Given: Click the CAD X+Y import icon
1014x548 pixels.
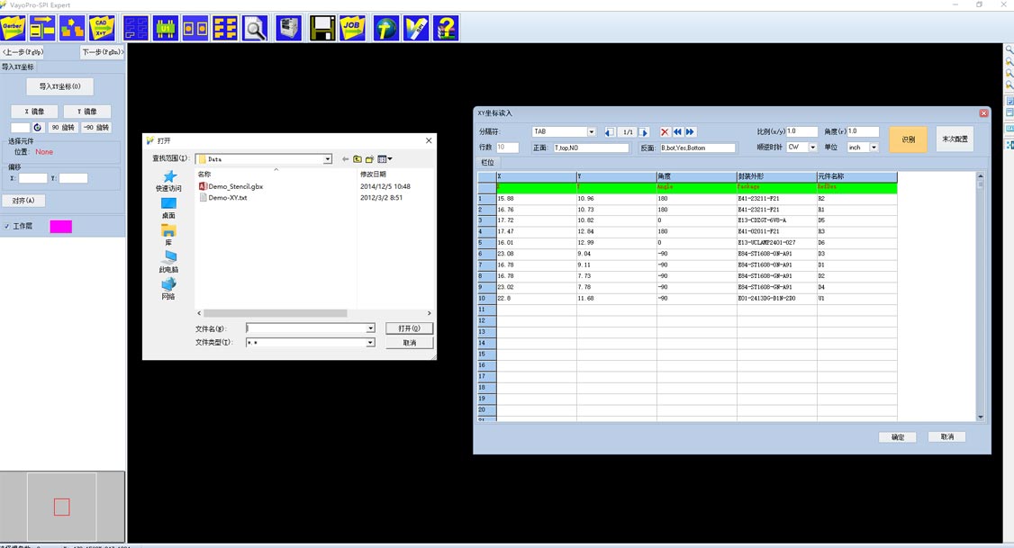Looking at the screenshot, I should pos(102,28).
